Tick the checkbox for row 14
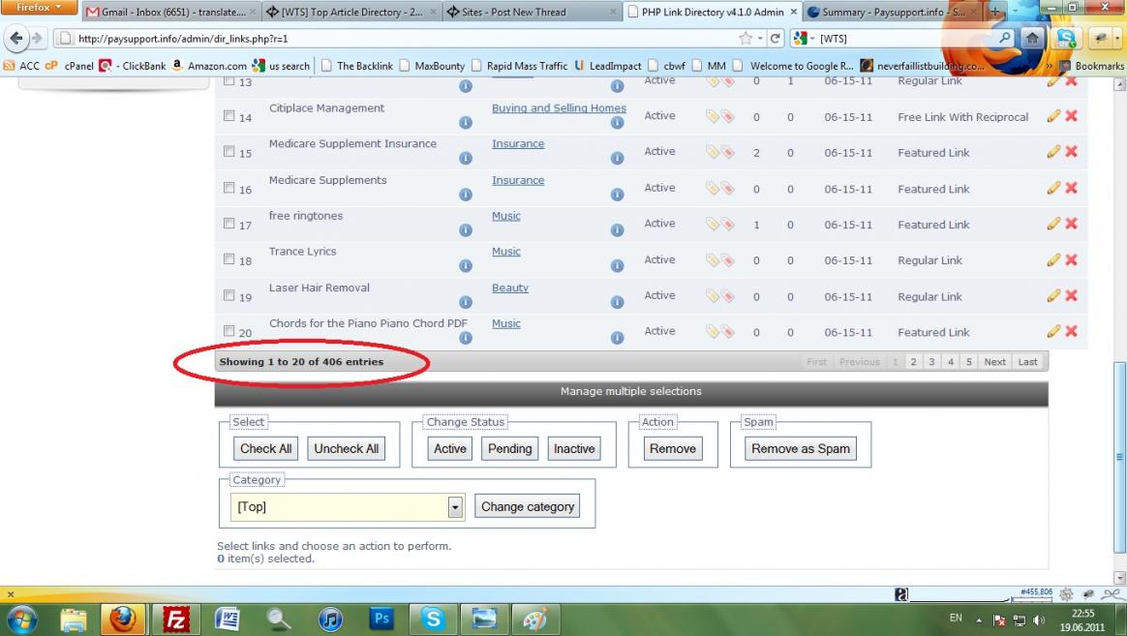This screenshot has width=1127, height=636. 228,116
